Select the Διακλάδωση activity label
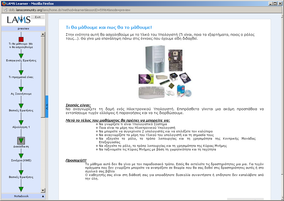 coord(21,146)
